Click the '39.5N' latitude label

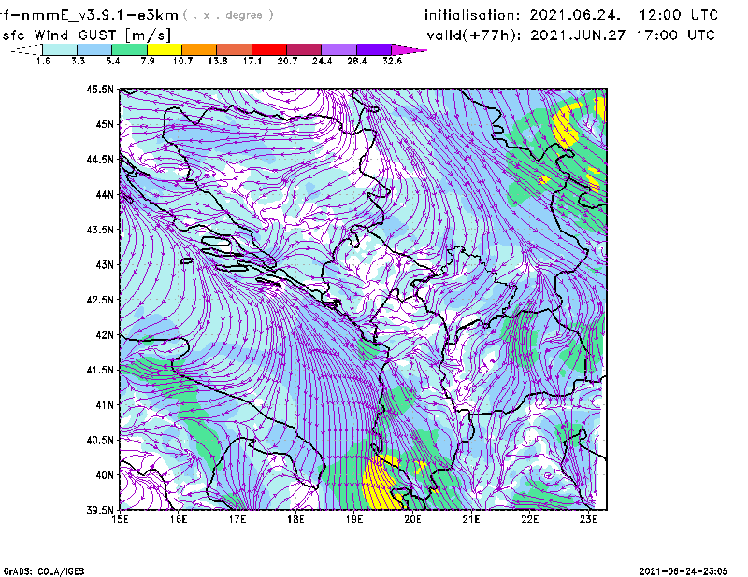[101, 511]
